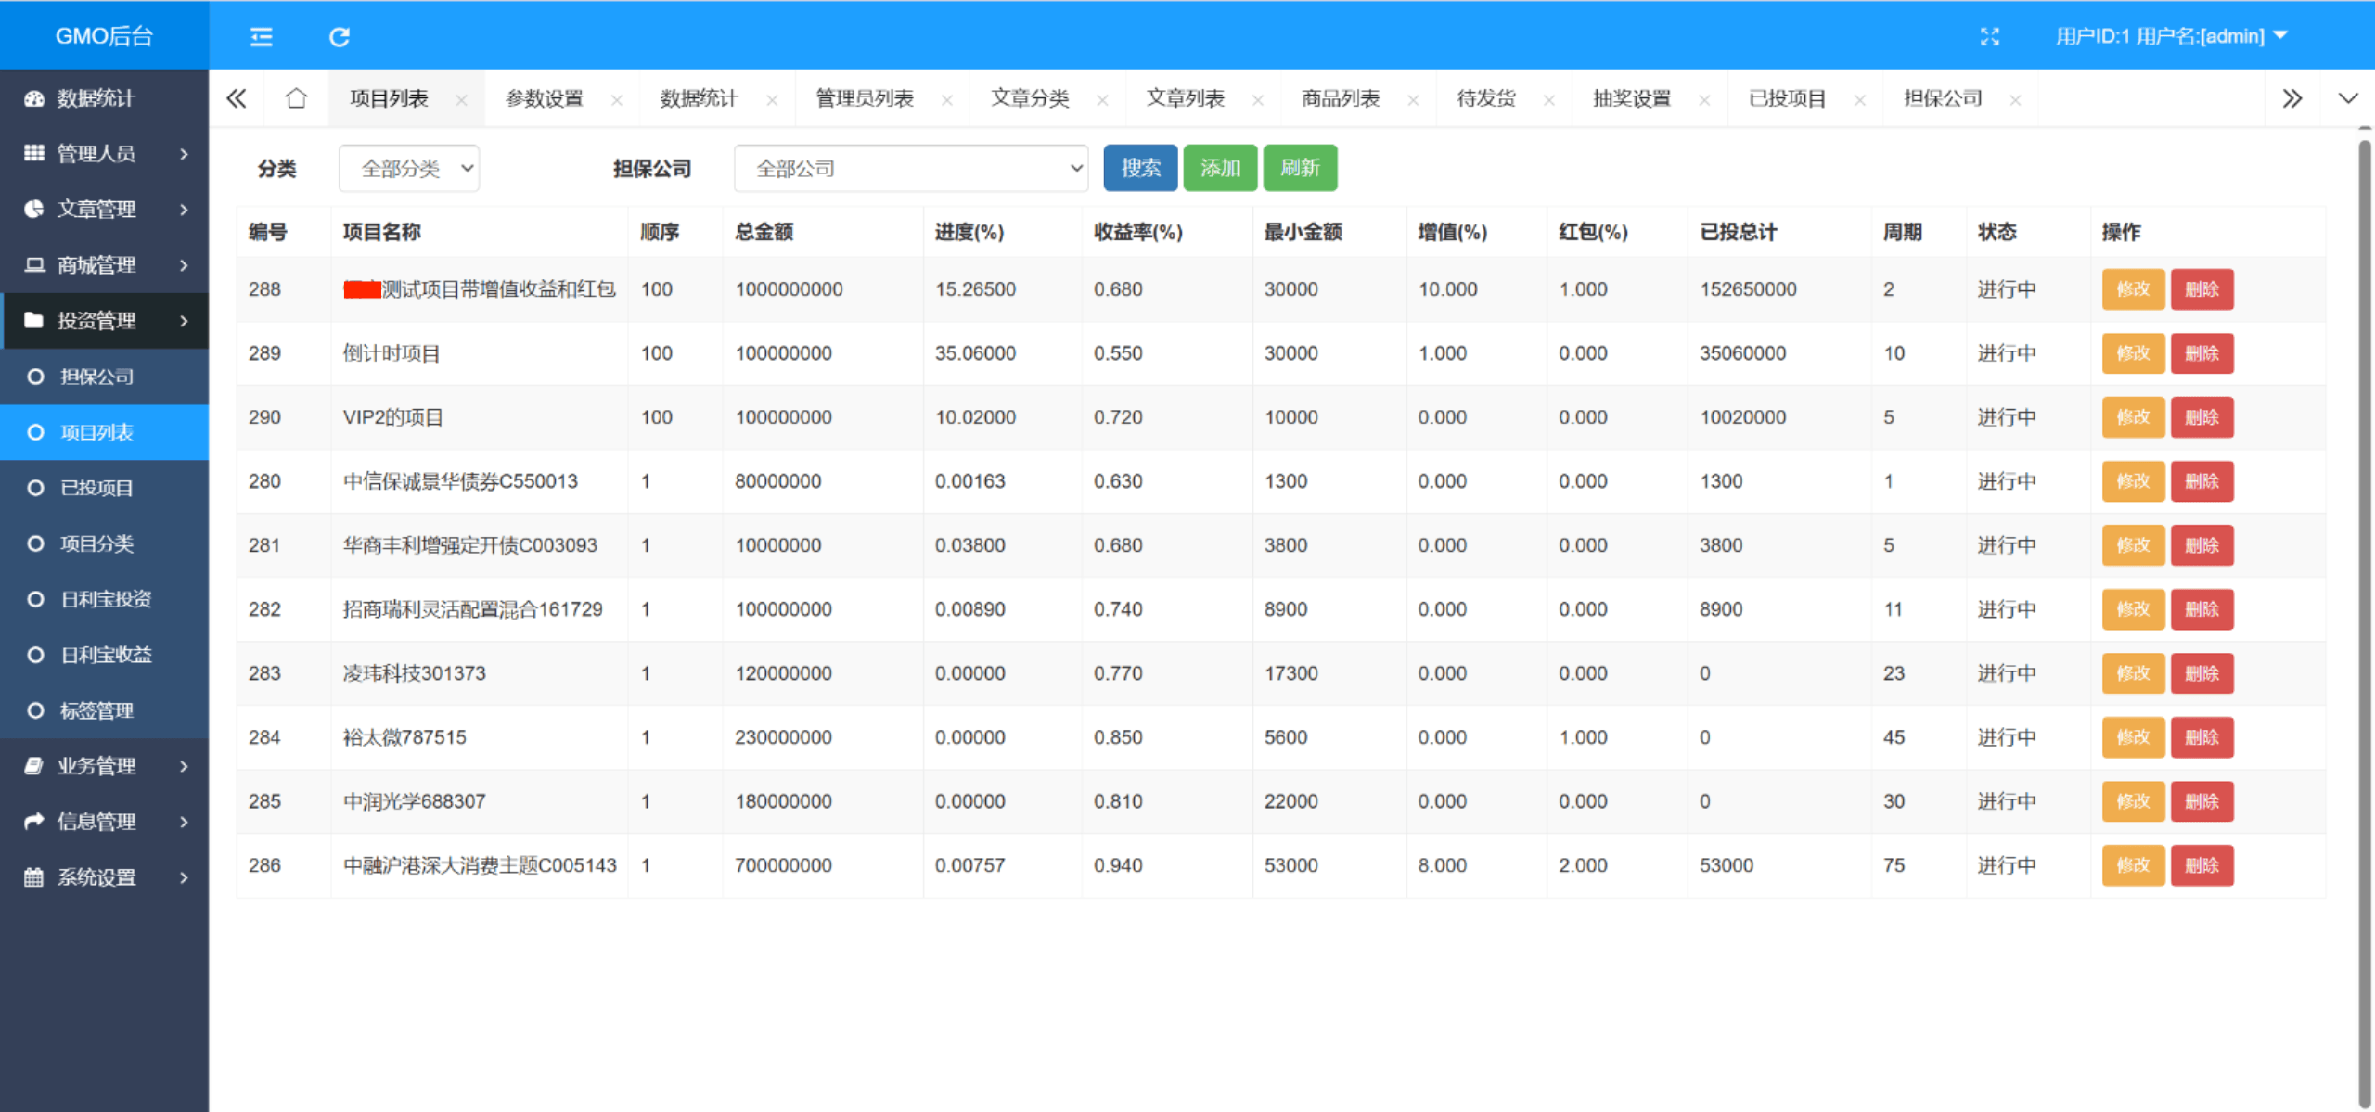The height and width of the screenshot is (1112, 2375).
Task: Click the refresh icon in top bar
Action: (x=340, y=37)
